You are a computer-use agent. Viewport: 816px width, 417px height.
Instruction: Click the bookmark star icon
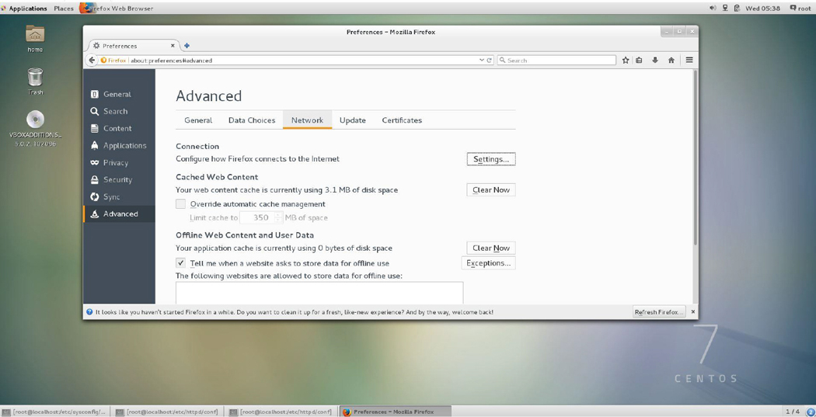[625, 61]
